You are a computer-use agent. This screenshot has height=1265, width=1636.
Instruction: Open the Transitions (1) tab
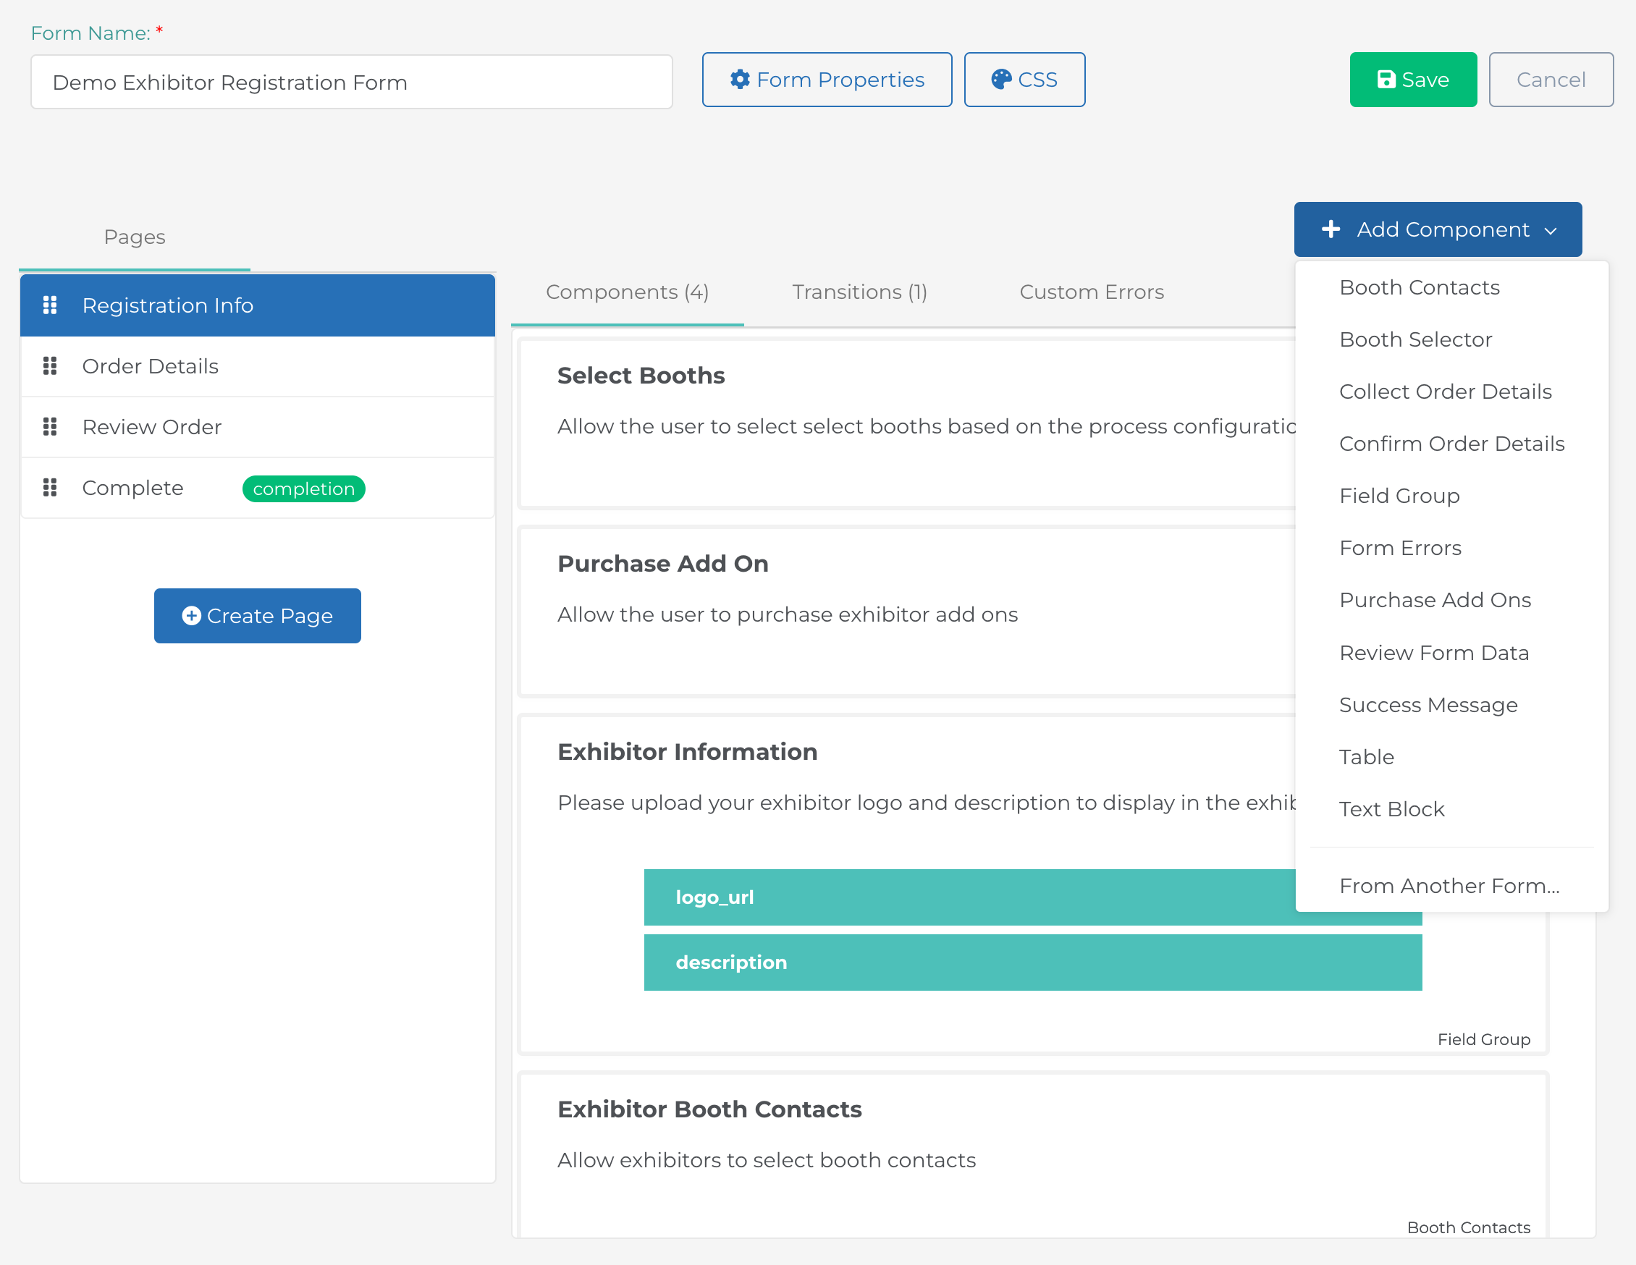tap(860, 292)
